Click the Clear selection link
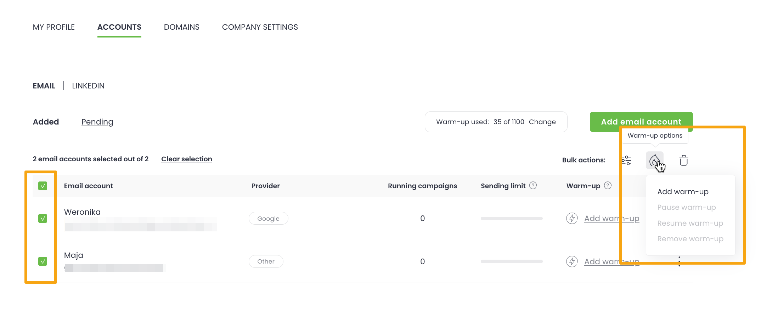The width and height of the screenshot is (778, 329). click(187, 159)
